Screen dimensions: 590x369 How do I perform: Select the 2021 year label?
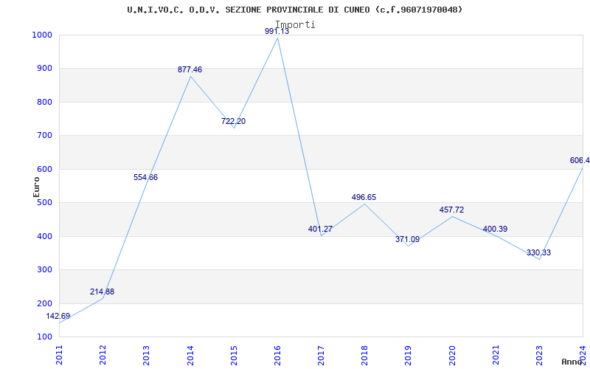pyautogui.click(x=496, y=356)
